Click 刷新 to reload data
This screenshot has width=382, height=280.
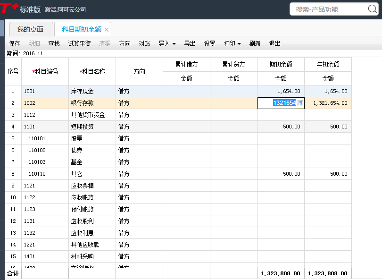pos(255,43)
